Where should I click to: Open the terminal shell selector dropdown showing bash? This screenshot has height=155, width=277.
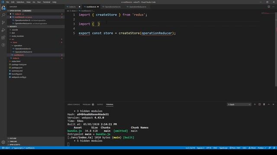[239, 105]
